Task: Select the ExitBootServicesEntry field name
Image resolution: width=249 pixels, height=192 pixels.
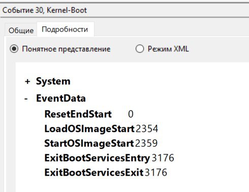Action: pos(97,158)
